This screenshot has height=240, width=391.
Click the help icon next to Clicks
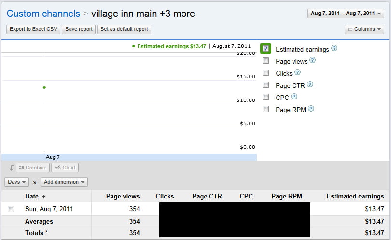tap(297, 72)
